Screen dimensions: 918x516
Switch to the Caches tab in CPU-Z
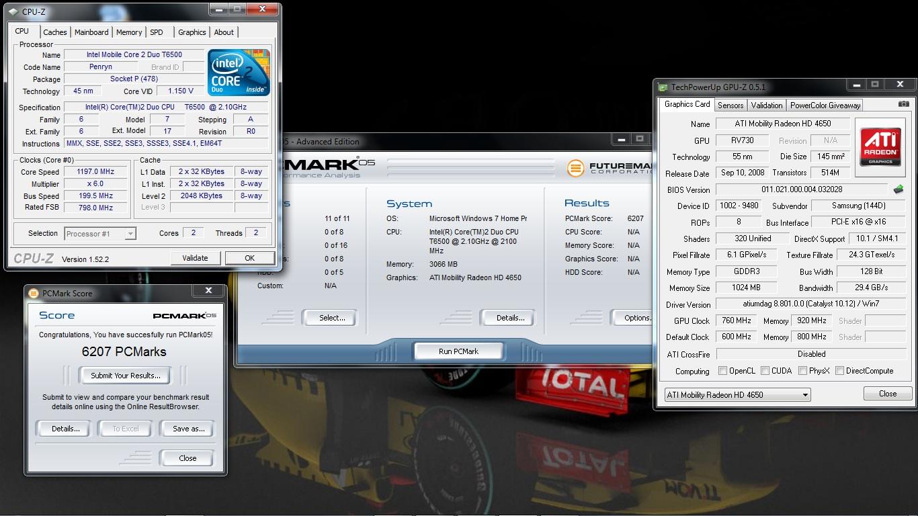[55, 32]
